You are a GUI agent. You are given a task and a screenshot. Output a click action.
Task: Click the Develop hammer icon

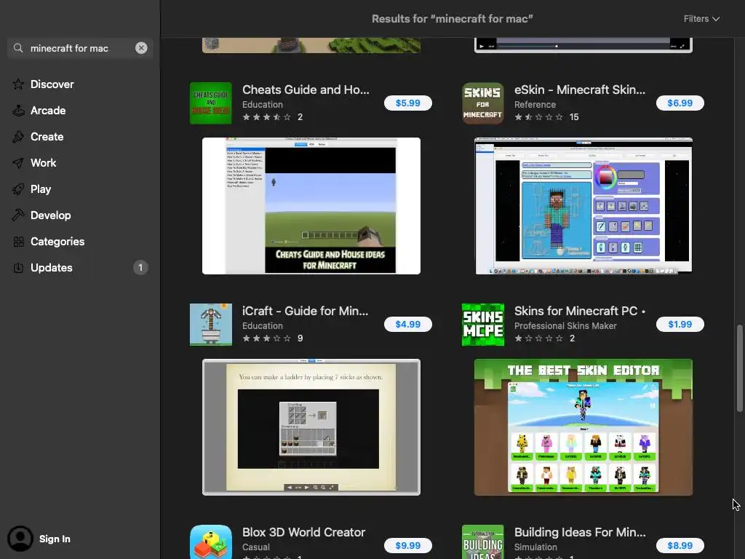coord(18,215)
